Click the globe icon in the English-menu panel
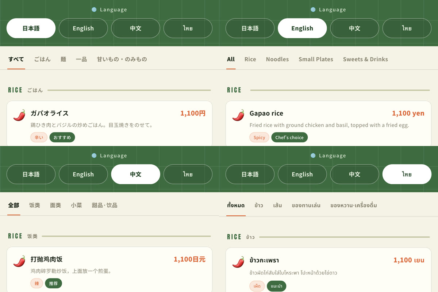Viewport: 438px width, 292px height. [x=313, y=9]
